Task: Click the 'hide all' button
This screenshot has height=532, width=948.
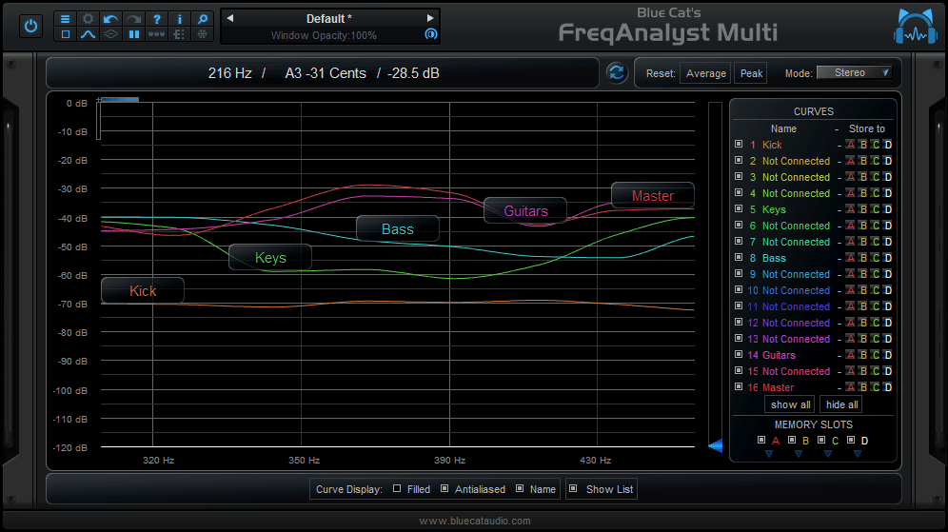Action: 841,404
